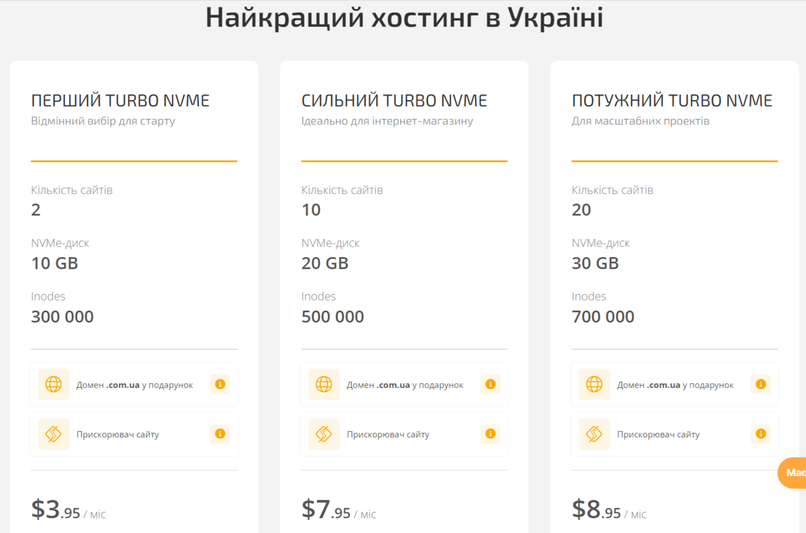Click site accelerator icon in Перший plan
The width and height of the screenshot is (806, 533).
pos(54,434)
